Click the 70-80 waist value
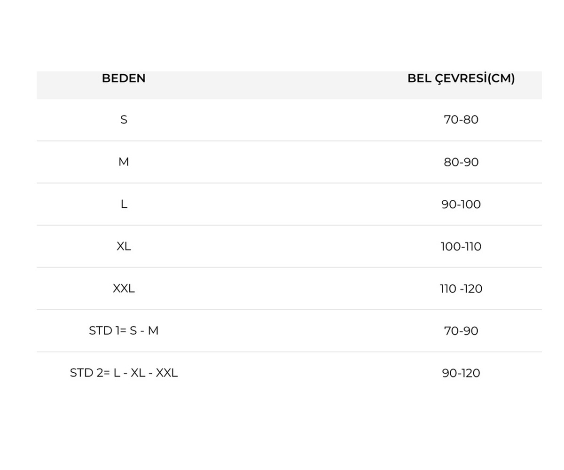Image resolution: width=564 pixels, height=470 pixels. pos(461,120)
